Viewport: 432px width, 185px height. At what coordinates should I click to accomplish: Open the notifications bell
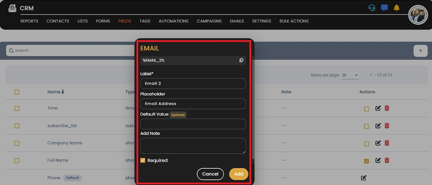397,8
